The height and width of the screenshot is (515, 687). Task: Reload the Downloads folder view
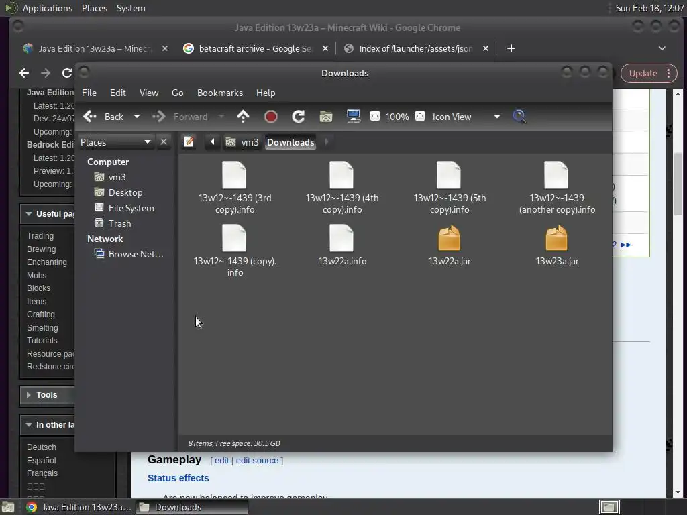298,117
